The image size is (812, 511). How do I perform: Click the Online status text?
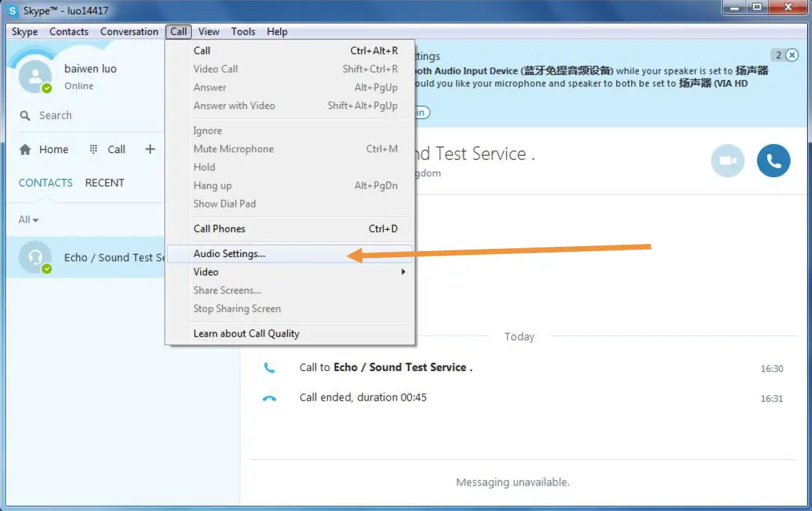tap(79, 86)
